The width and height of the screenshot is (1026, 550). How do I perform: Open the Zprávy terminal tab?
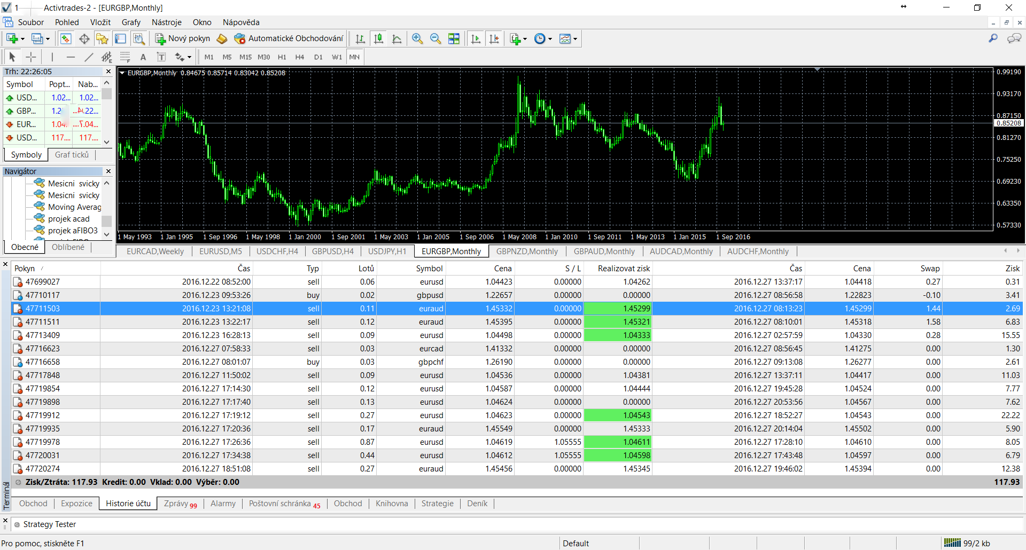[181, 504]
